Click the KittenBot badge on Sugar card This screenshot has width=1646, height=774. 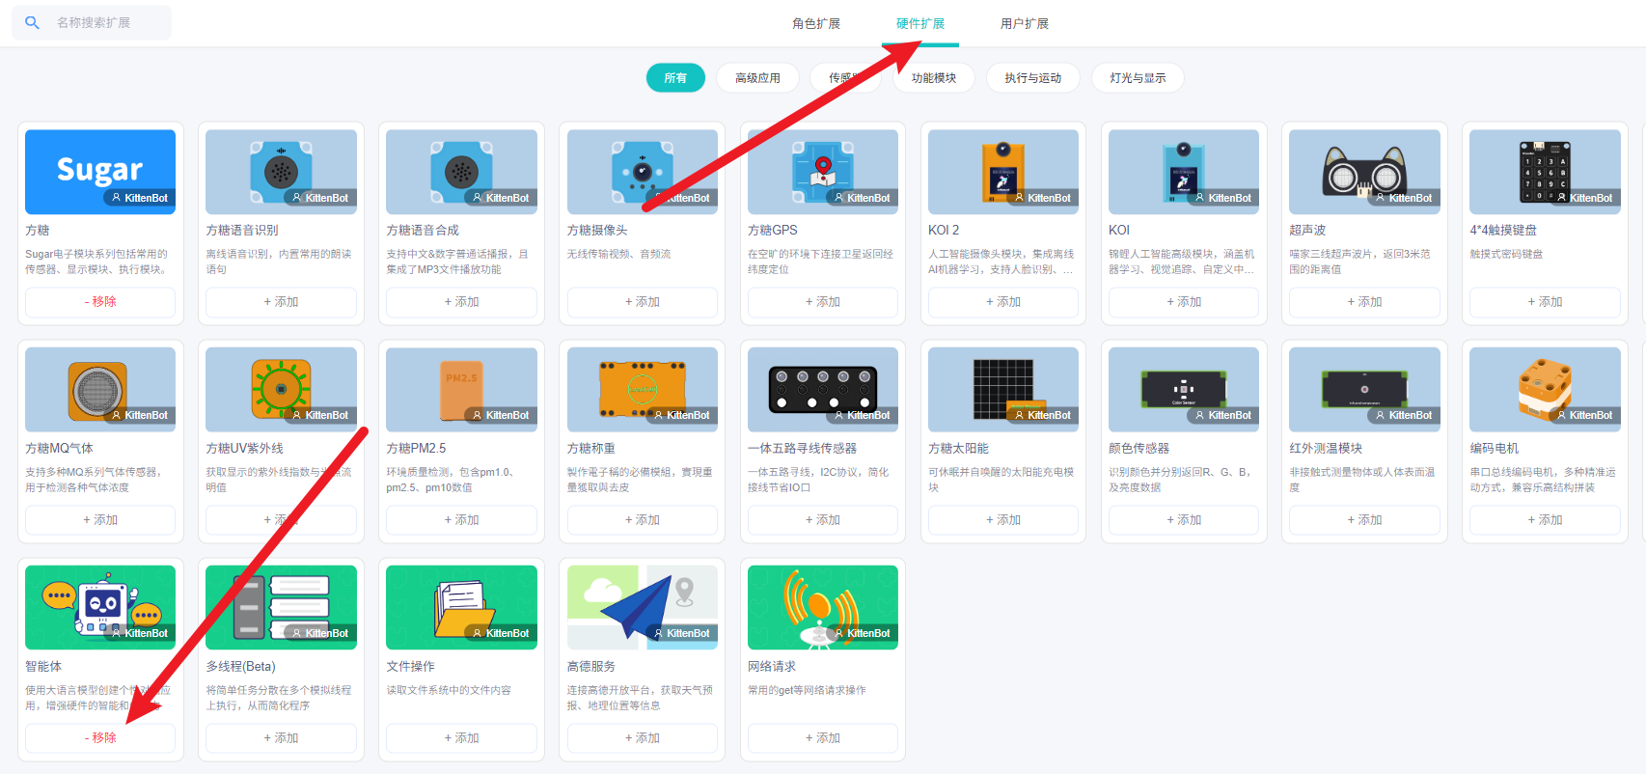140,198
